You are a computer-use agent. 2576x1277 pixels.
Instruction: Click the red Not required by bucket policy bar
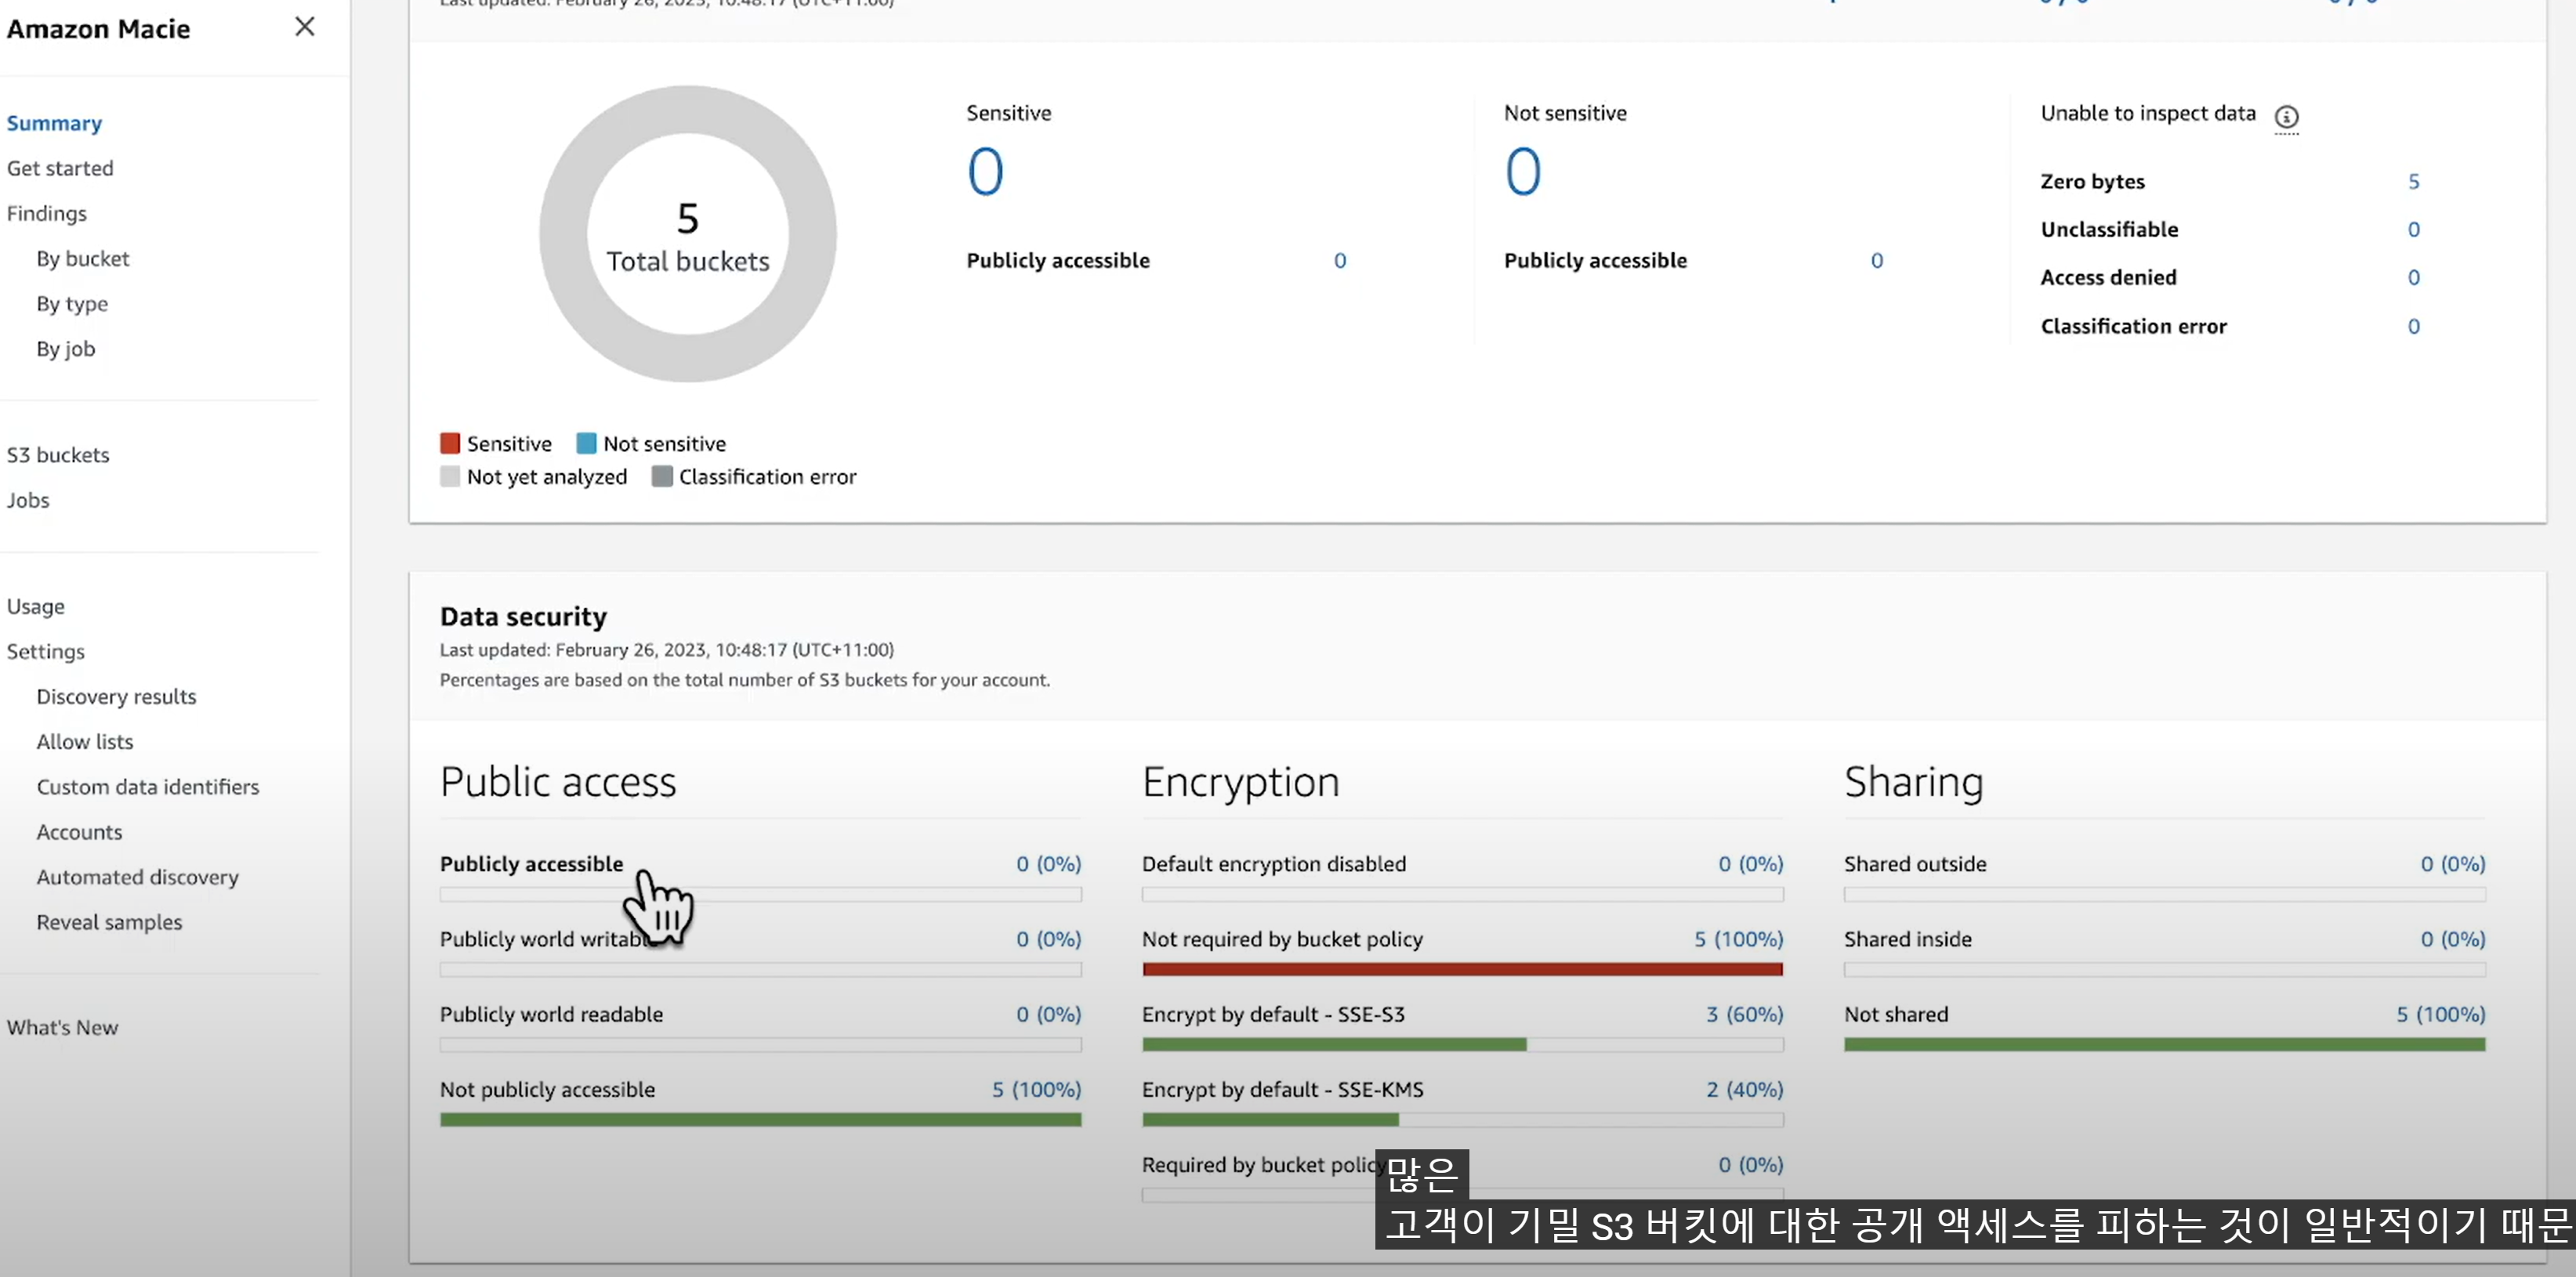[x=1462, y=969]
